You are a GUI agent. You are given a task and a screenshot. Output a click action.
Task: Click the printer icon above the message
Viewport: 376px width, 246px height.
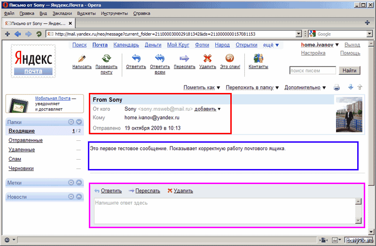[337, 87]
